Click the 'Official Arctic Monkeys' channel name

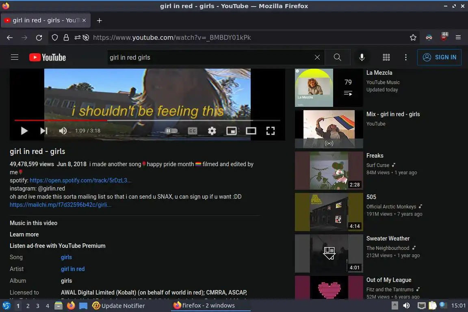click(x=391, y=207)
